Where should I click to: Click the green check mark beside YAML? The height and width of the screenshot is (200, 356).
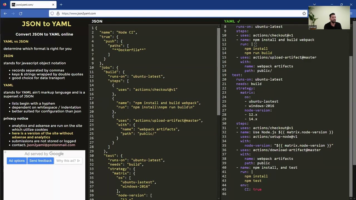pos(239,21)
